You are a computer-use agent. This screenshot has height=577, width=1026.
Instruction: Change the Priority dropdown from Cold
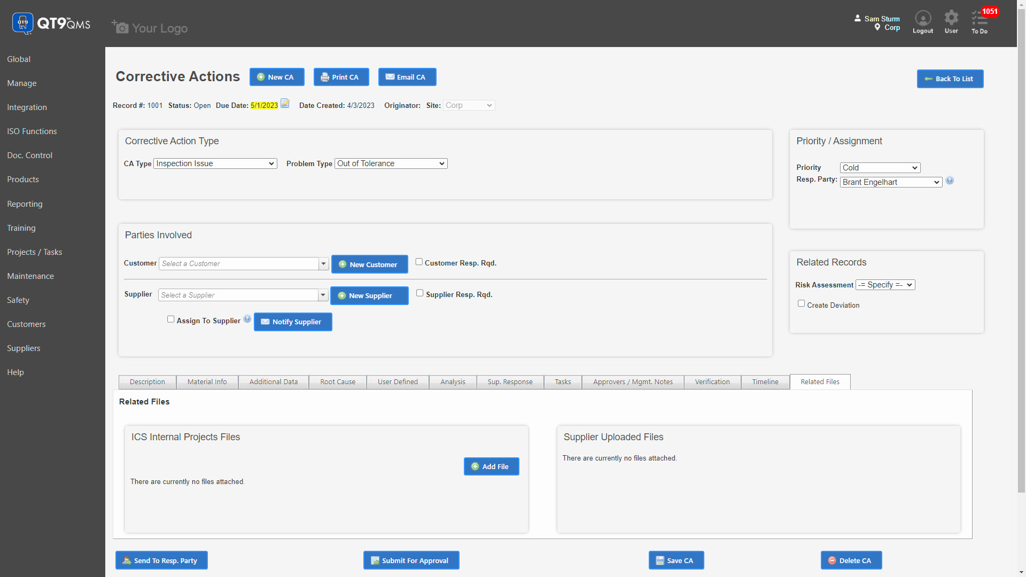click(x=880, y=167)
